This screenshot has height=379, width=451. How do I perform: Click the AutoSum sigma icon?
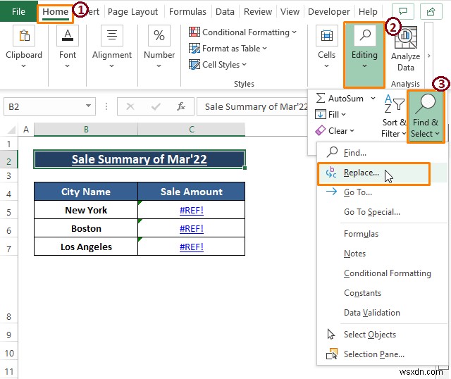(x=321, y=98)
